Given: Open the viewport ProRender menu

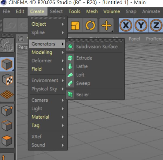Looking at the screenshot, I should click(154, 39).
